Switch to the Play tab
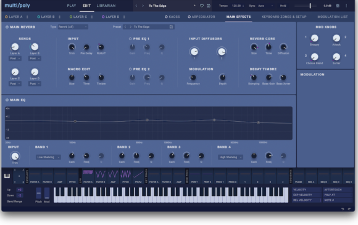The image size is (358, 225). 72,6
